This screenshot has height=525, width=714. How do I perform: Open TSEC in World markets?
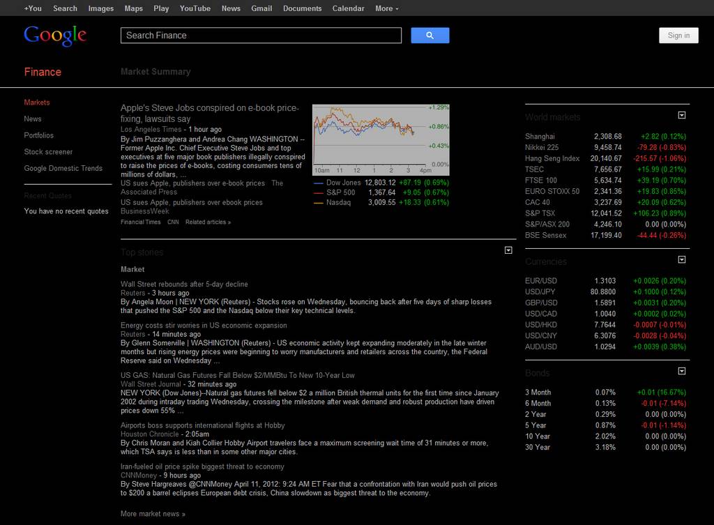535,169
